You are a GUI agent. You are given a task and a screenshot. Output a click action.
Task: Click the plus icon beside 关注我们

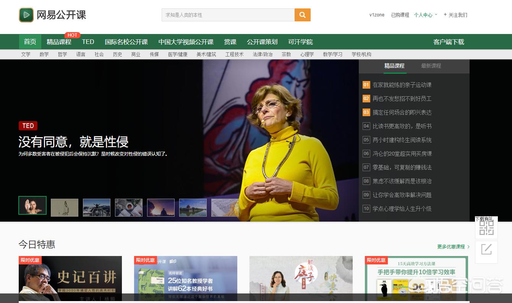[445, 15]
